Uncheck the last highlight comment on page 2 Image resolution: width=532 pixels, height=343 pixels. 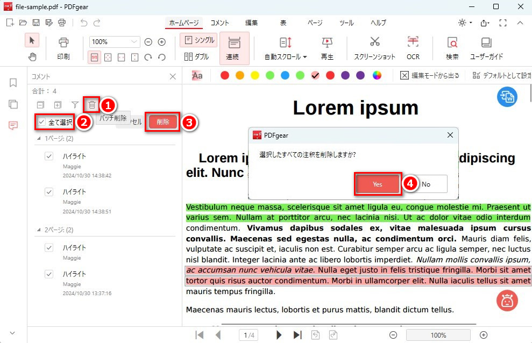pyautogui.click(x=49, y=275)
